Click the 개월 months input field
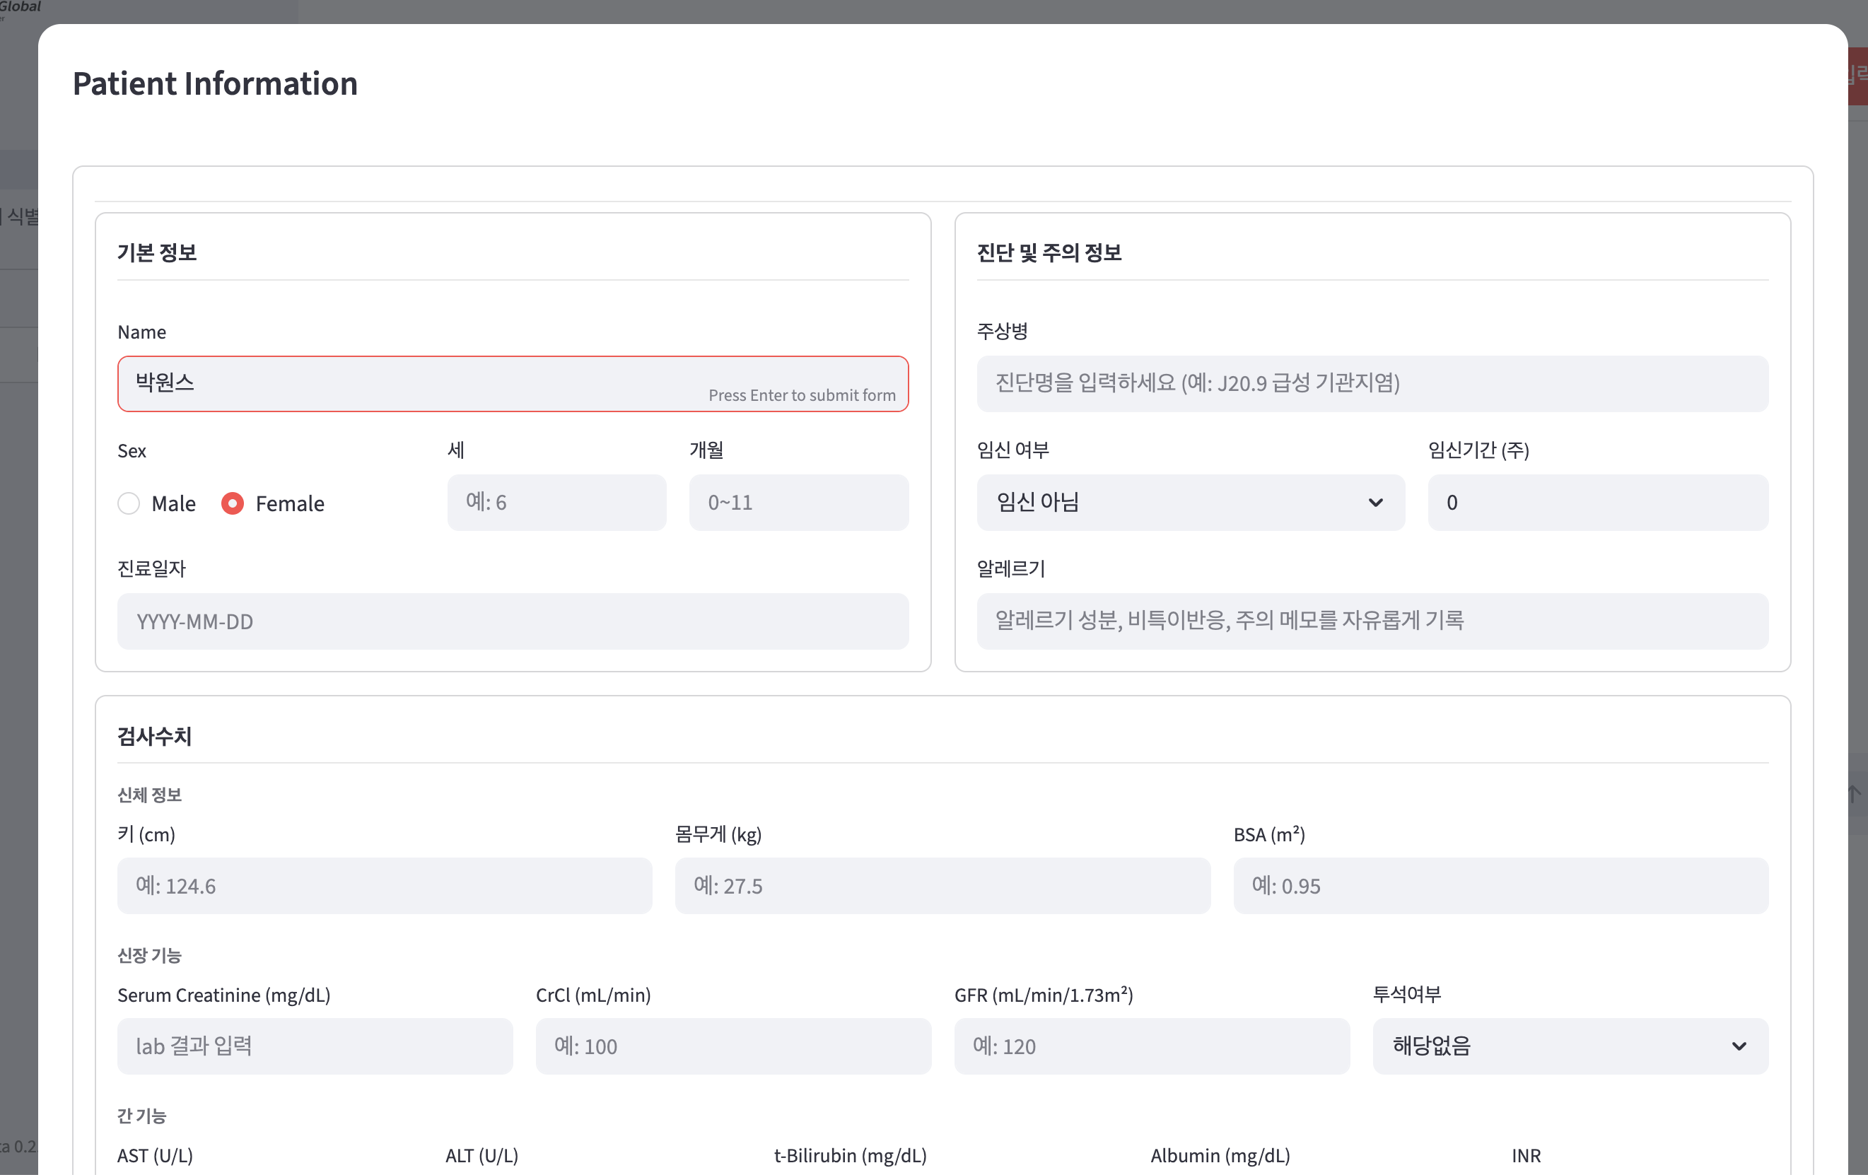 click(798, 503)
